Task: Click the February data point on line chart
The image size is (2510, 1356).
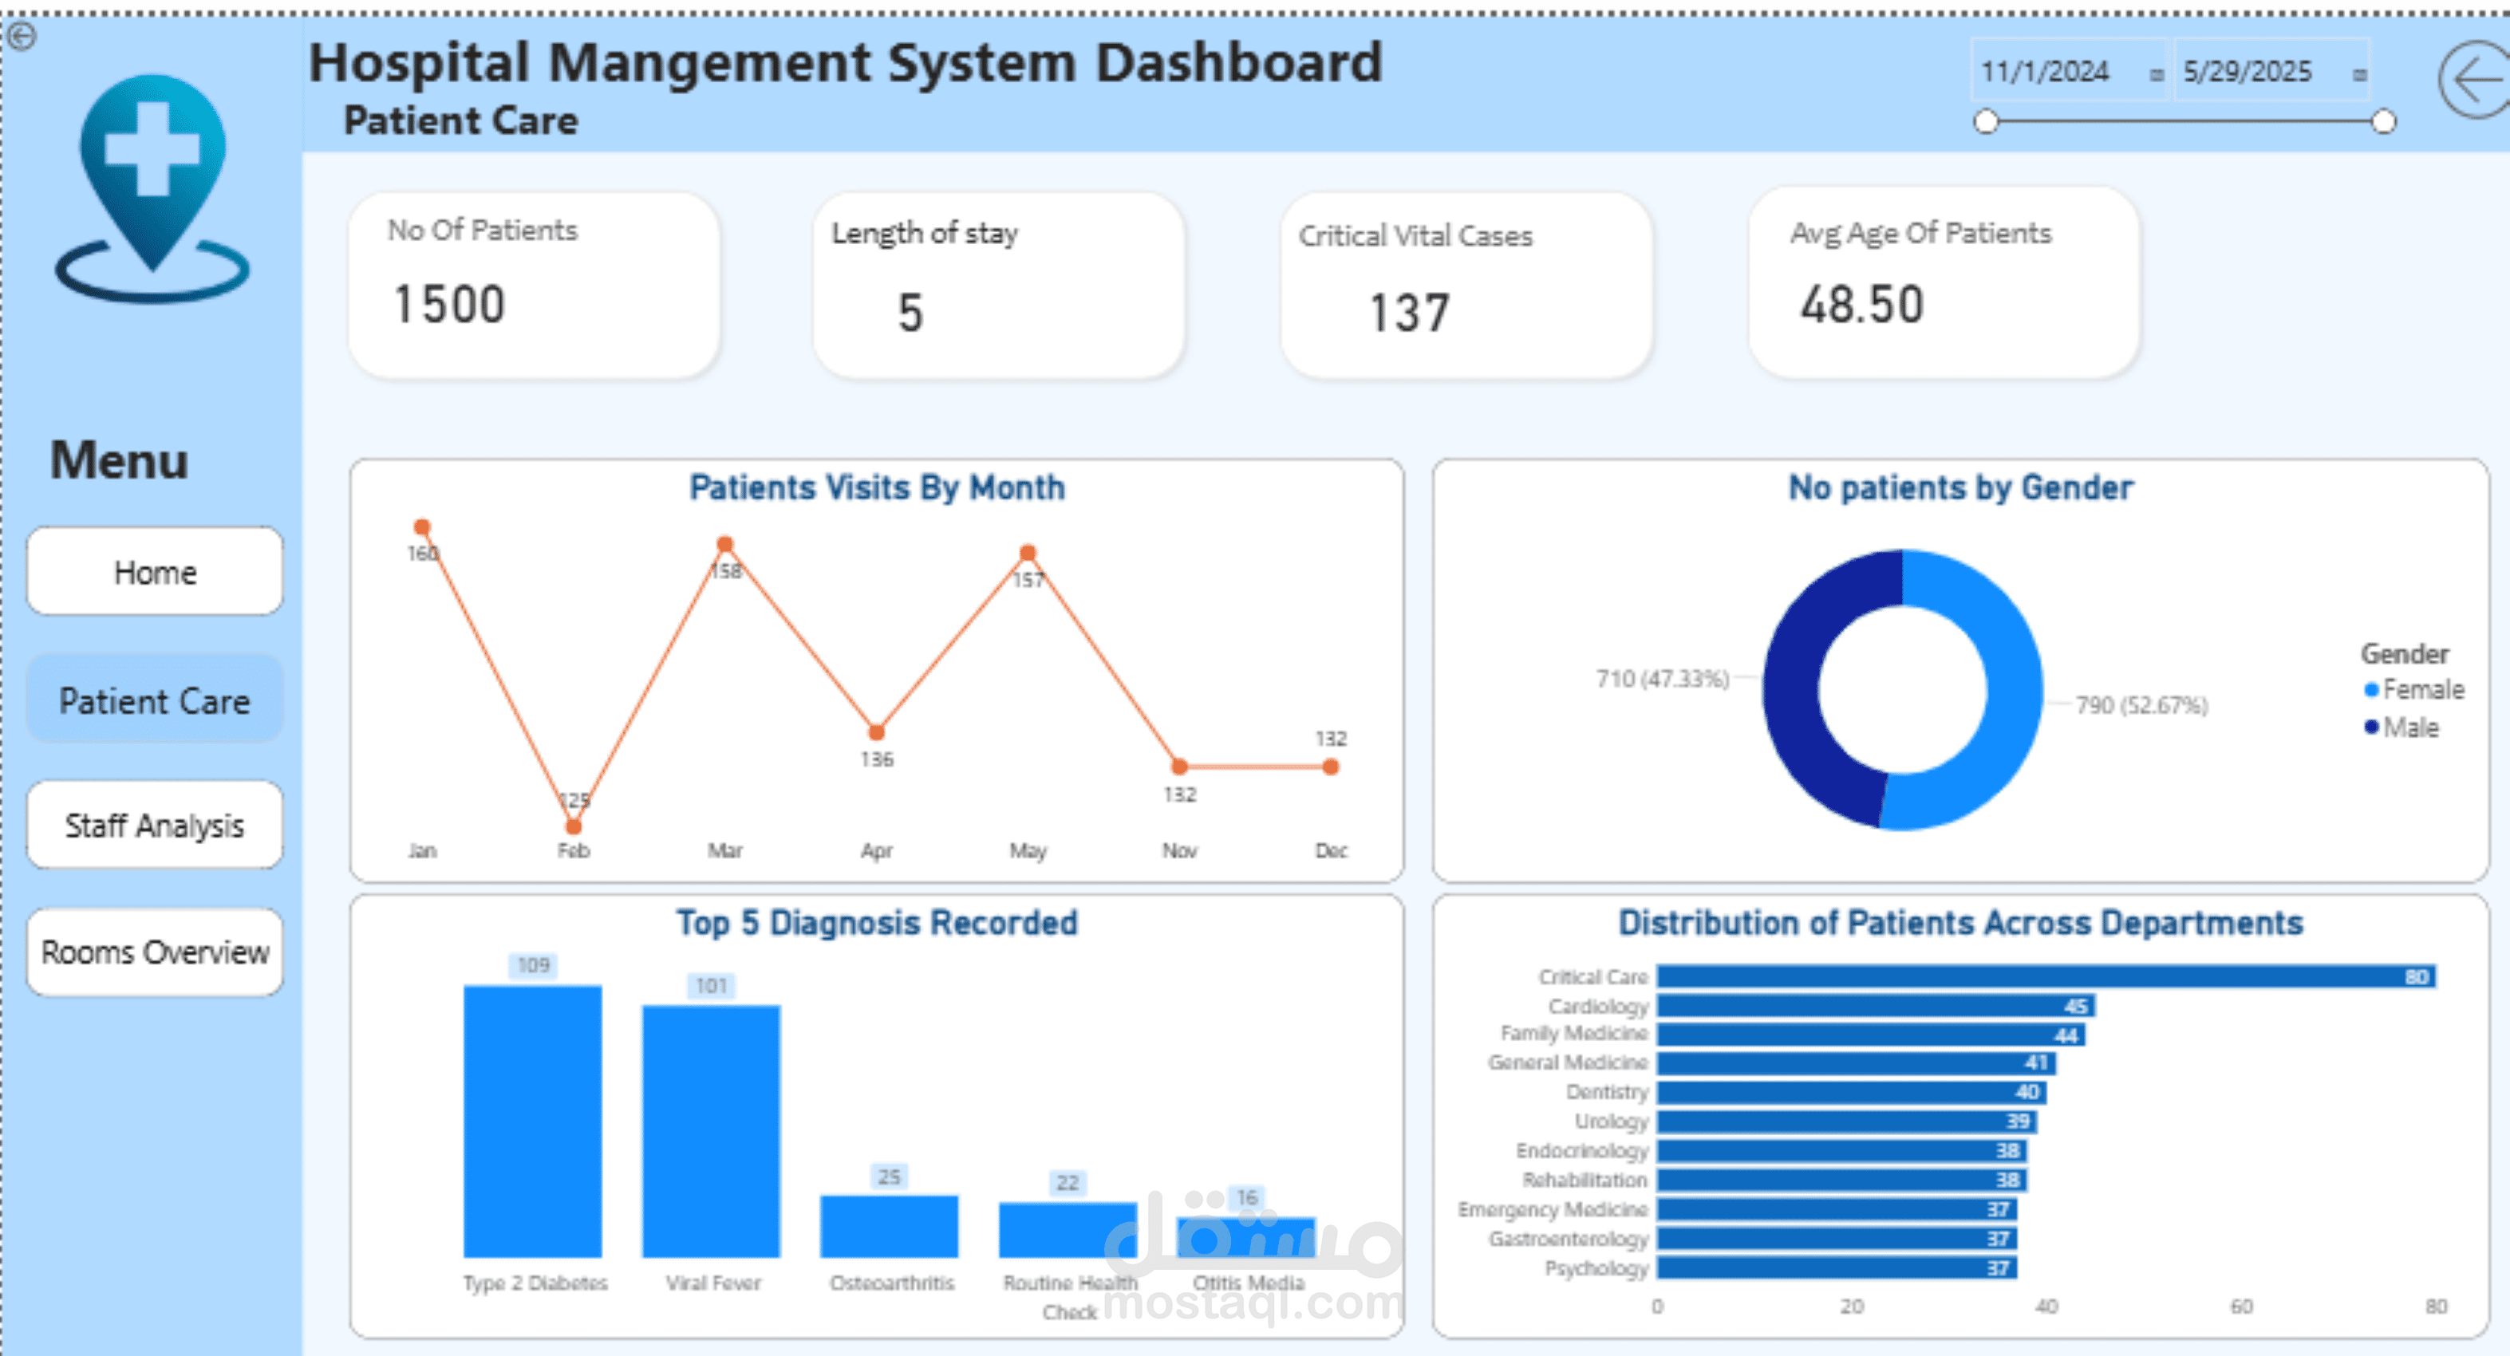Action: 574,826
